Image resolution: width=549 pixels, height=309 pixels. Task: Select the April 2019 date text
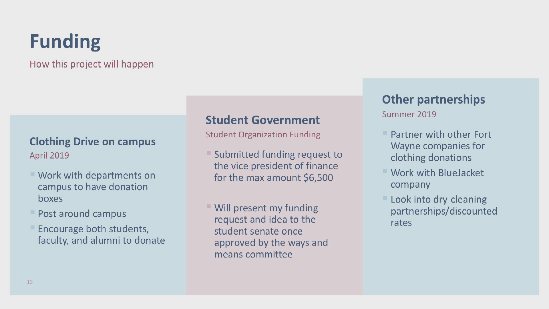pos(49,155)
